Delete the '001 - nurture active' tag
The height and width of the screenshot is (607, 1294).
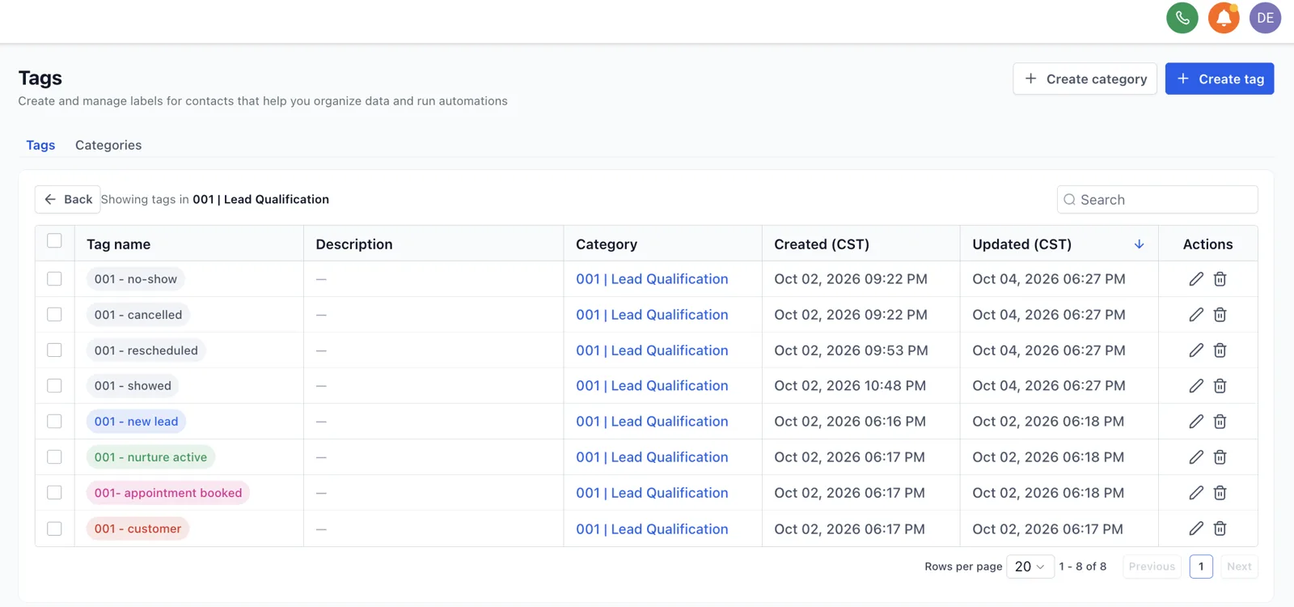(x=1220, y=457)
